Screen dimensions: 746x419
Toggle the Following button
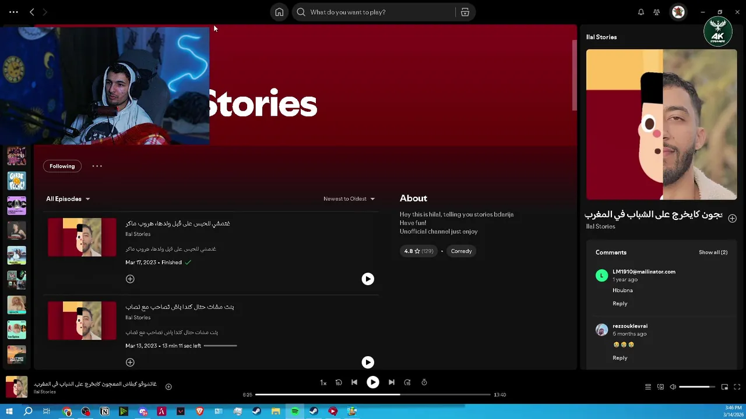point(62,166)
